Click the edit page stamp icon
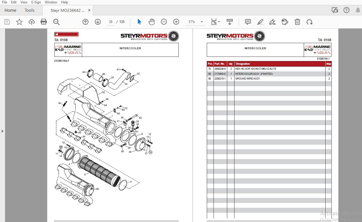 tap(285, 22)
